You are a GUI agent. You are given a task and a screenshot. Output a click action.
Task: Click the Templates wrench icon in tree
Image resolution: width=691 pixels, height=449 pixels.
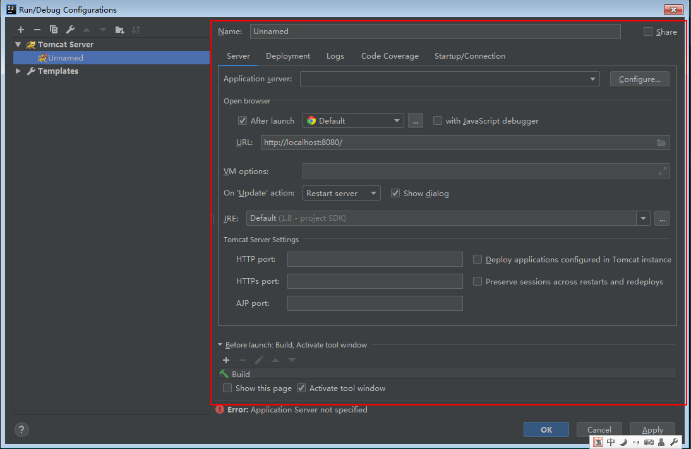click(x=31, y=71)
